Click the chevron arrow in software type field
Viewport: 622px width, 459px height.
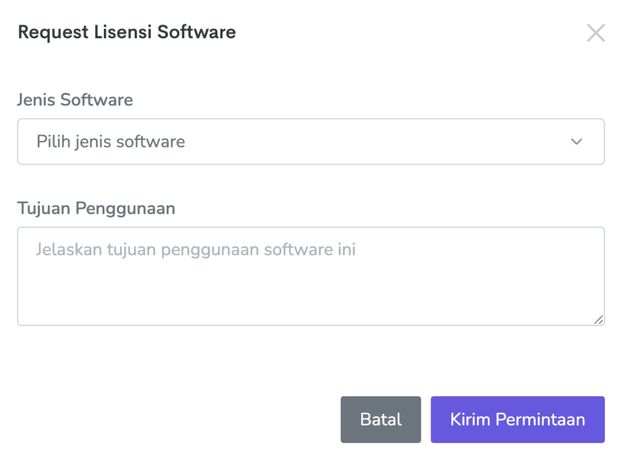point(576,142)
